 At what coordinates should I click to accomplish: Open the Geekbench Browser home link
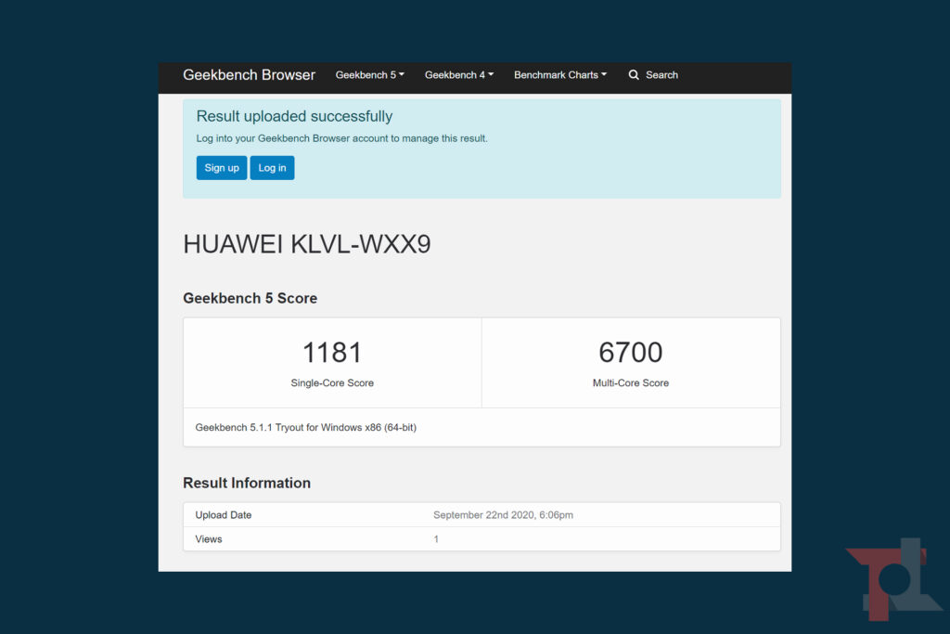pyautogui.click(x=249, y=75)
